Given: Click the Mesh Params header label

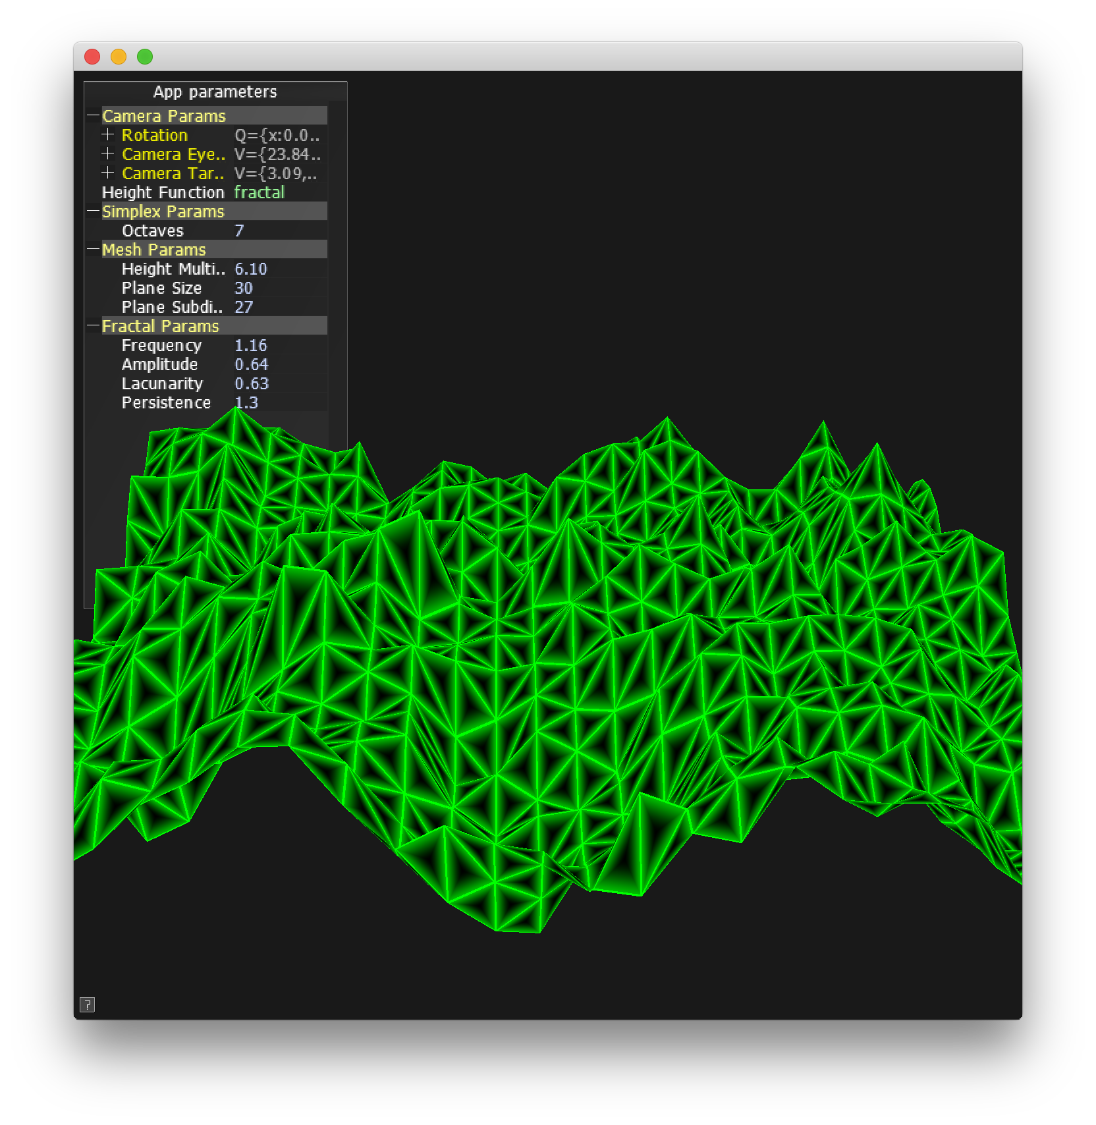Looking at the screenshot, I should [x=153, y=250].
